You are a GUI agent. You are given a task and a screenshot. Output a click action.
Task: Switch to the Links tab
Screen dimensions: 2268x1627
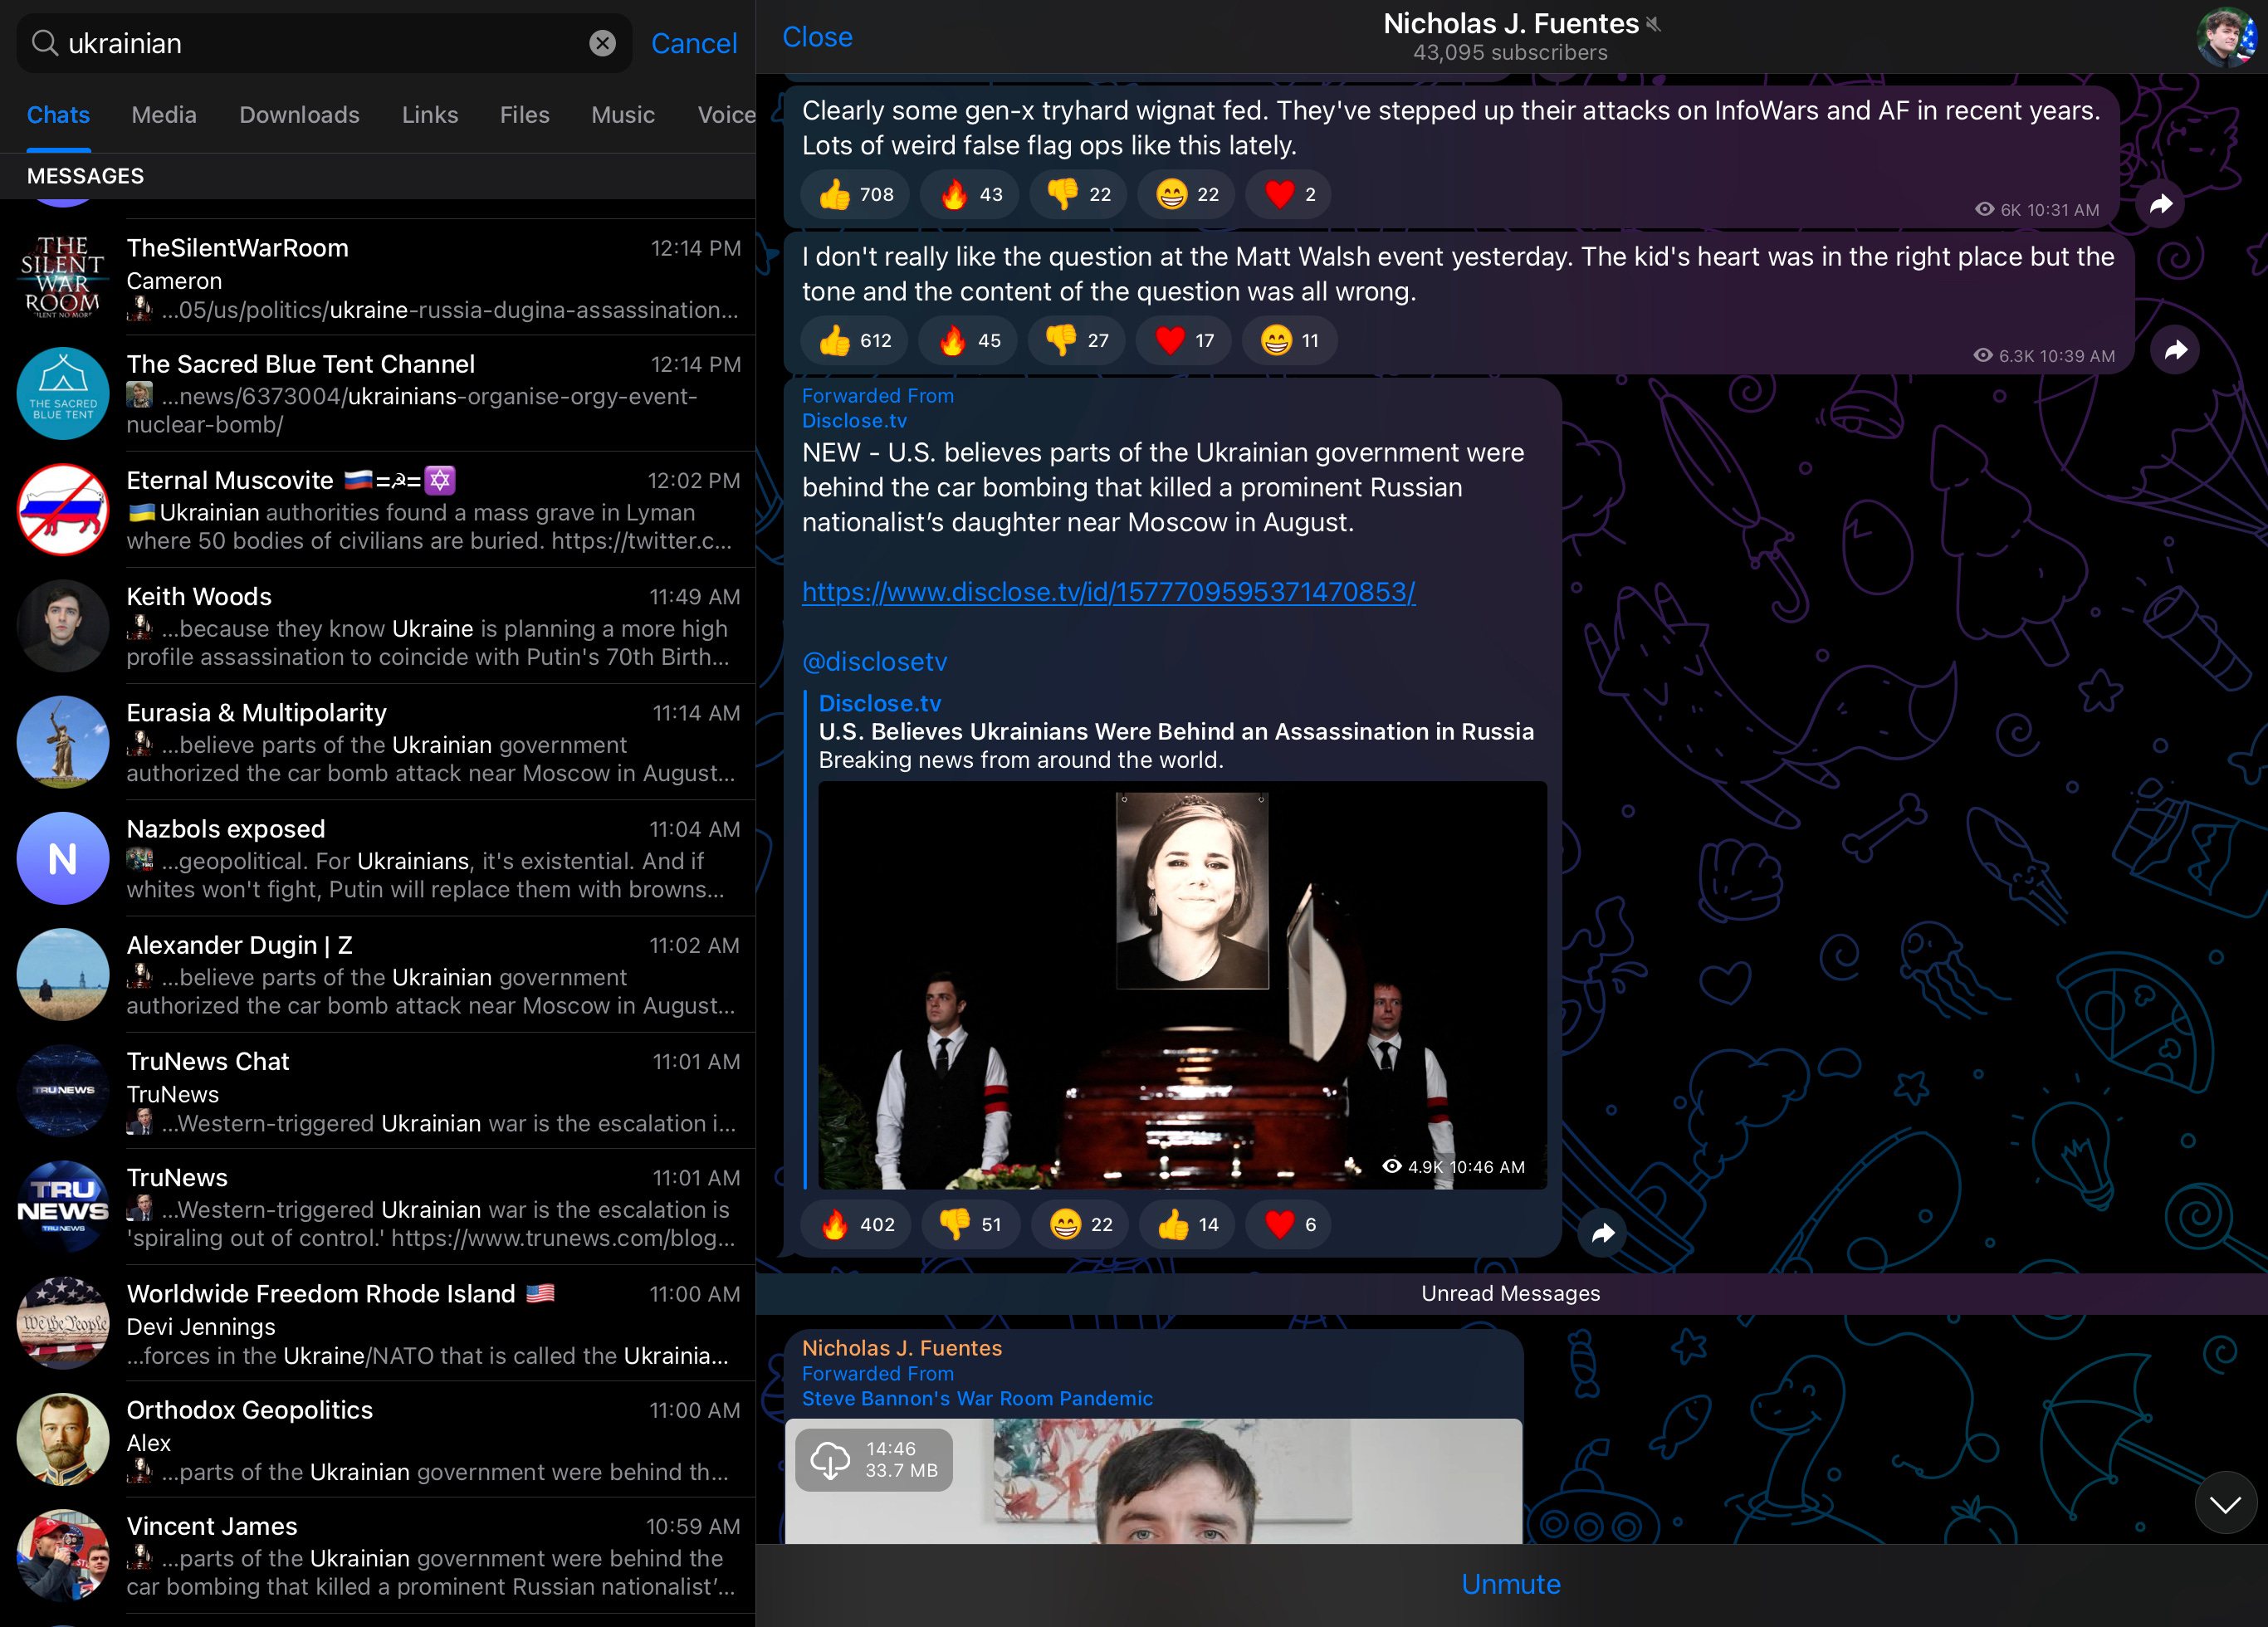[x=430, y=115]
